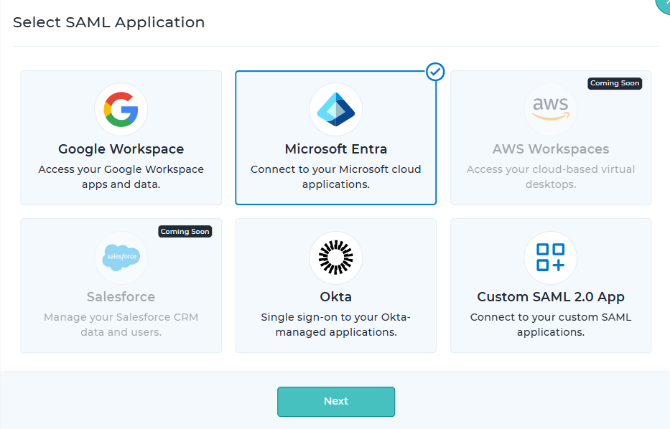Choose the Microsoft Entra heading text

point(335,149)
